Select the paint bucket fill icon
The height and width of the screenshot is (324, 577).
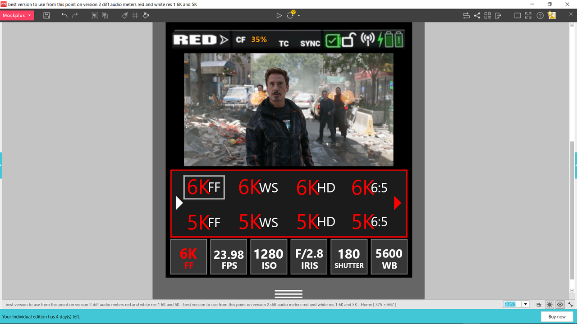pos(146,15)
